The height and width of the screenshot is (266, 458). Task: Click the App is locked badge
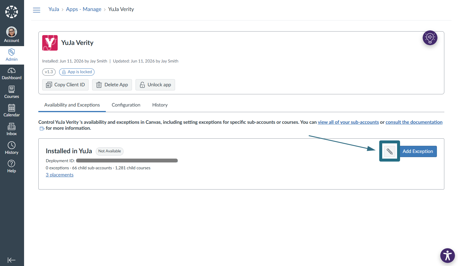[x=77, y=72]
